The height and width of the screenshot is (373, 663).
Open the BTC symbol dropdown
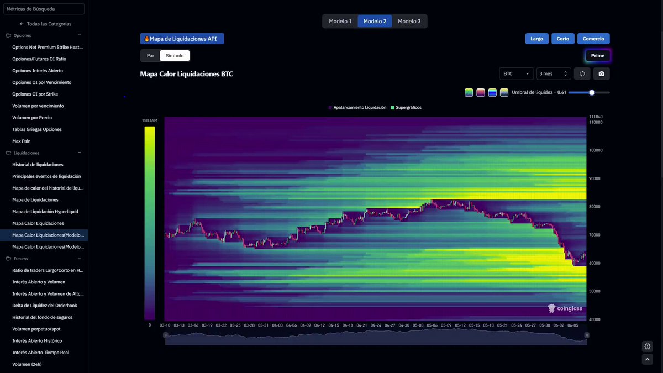click(516, 73)
